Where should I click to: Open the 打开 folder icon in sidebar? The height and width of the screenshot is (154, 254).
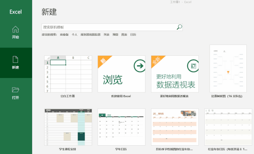16,90
